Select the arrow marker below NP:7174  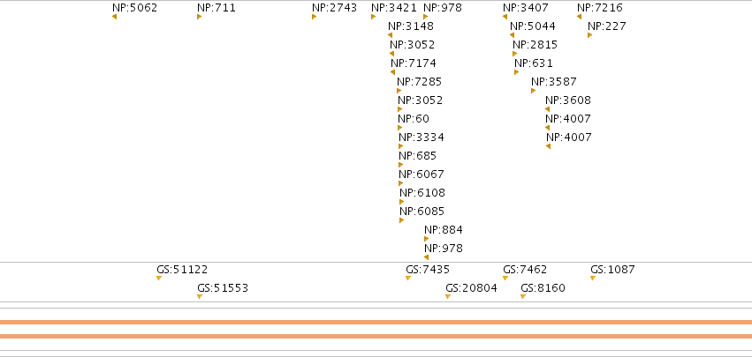392,72
